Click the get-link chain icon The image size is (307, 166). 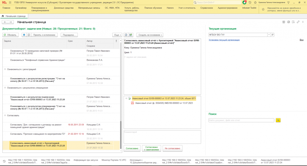[298, 22]
